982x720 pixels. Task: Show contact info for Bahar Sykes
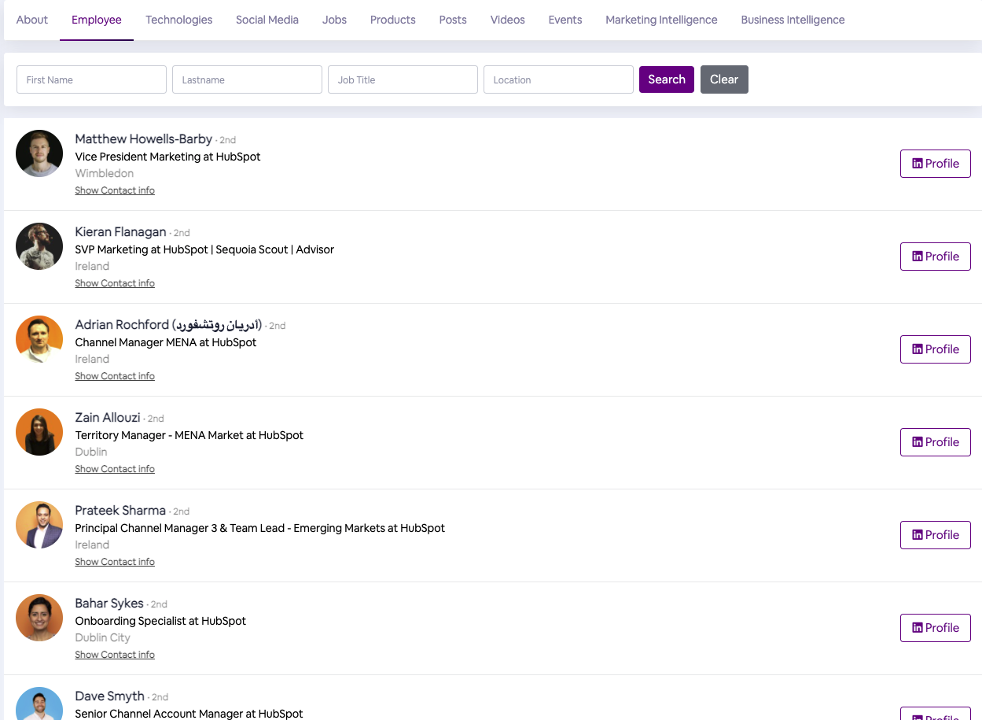click(115, 655)
